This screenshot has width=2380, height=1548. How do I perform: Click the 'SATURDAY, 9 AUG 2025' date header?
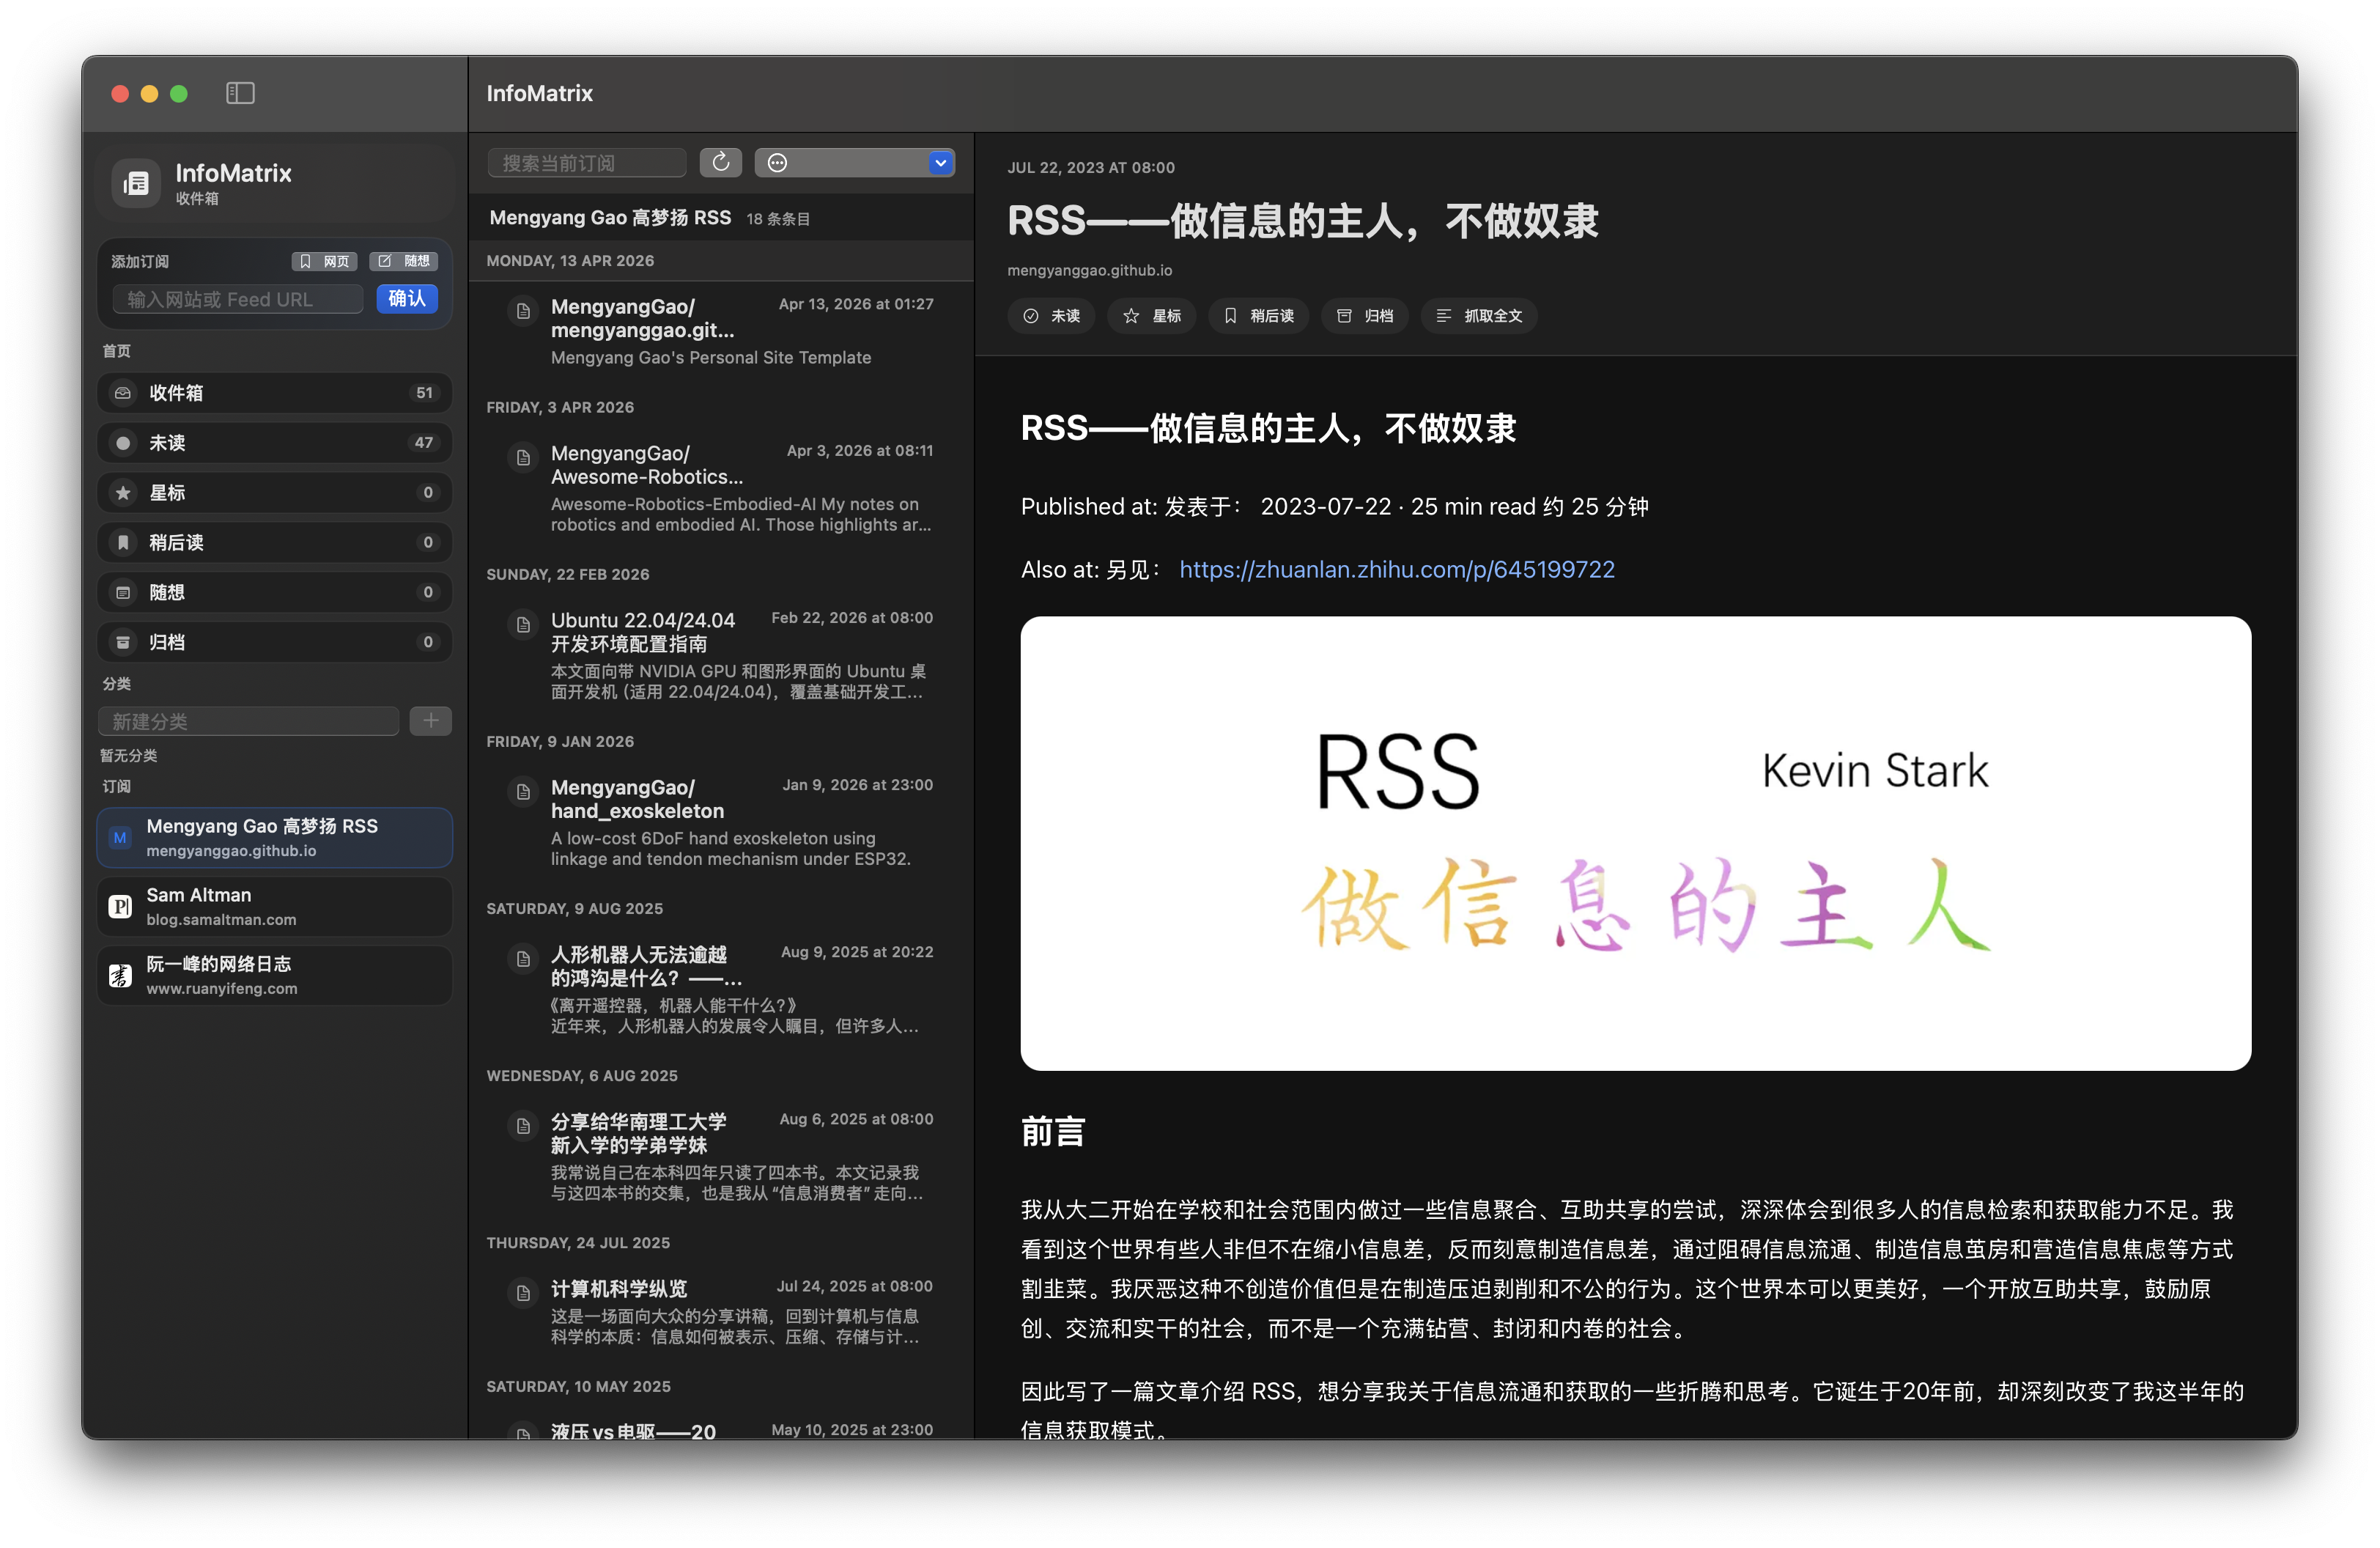(575, 908)
